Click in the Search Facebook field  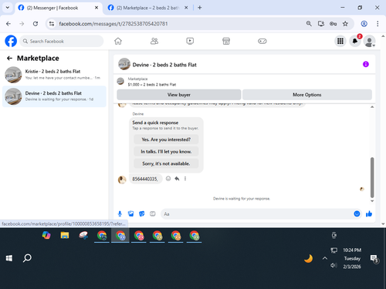[62, 41]
